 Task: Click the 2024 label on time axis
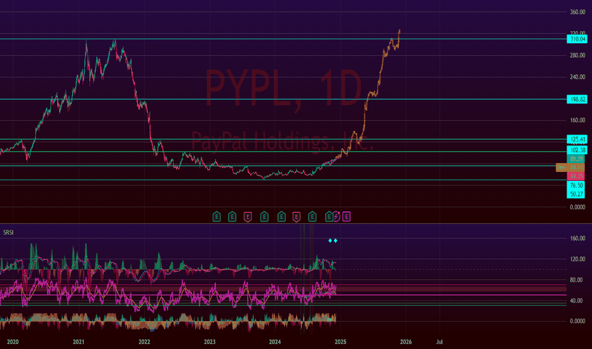point(275,342)
